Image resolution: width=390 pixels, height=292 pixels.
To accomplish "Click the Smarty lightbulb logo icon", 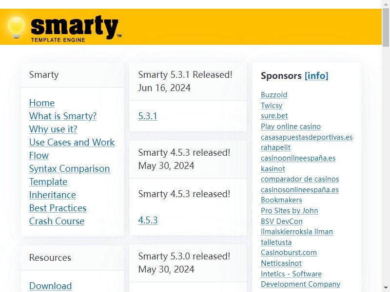I will click(16, 27).
